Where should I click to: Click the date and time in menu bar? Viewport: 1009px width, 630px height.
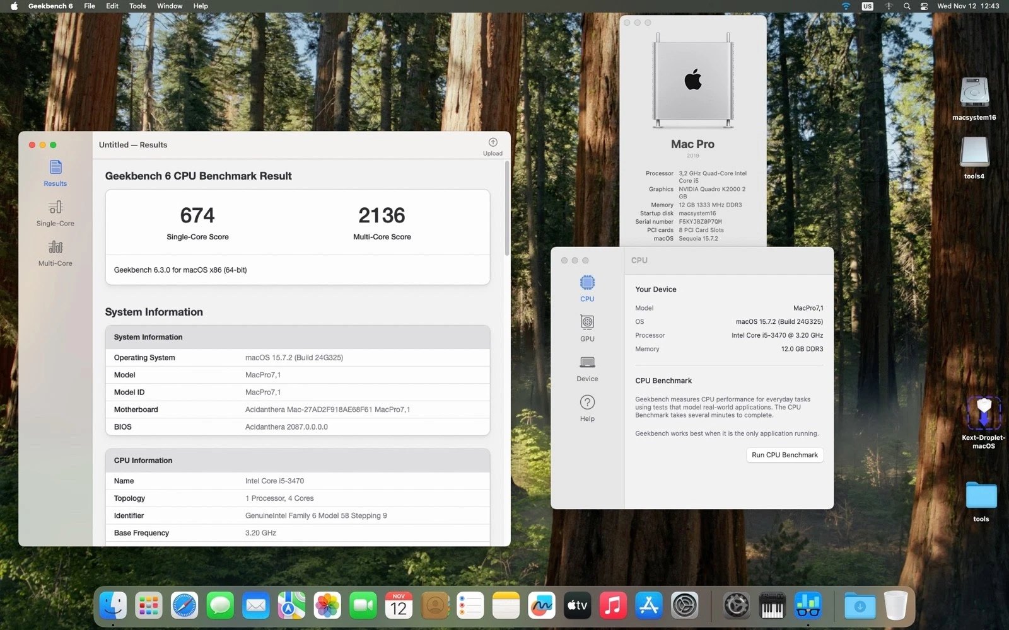968,6
